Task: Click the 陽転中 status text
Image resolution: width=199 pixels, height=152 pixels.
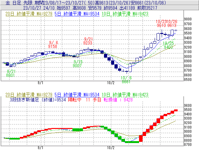Action: pos(75,100)
